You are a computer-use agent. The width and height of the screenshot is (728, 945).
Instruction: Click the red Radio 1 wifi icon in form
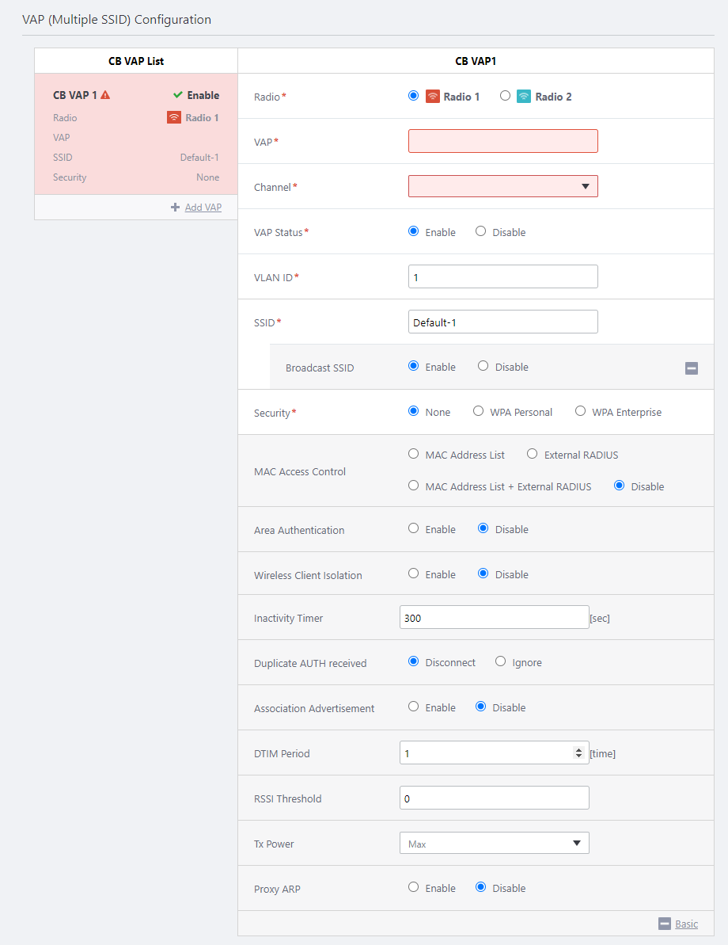[x=432, y=97]
